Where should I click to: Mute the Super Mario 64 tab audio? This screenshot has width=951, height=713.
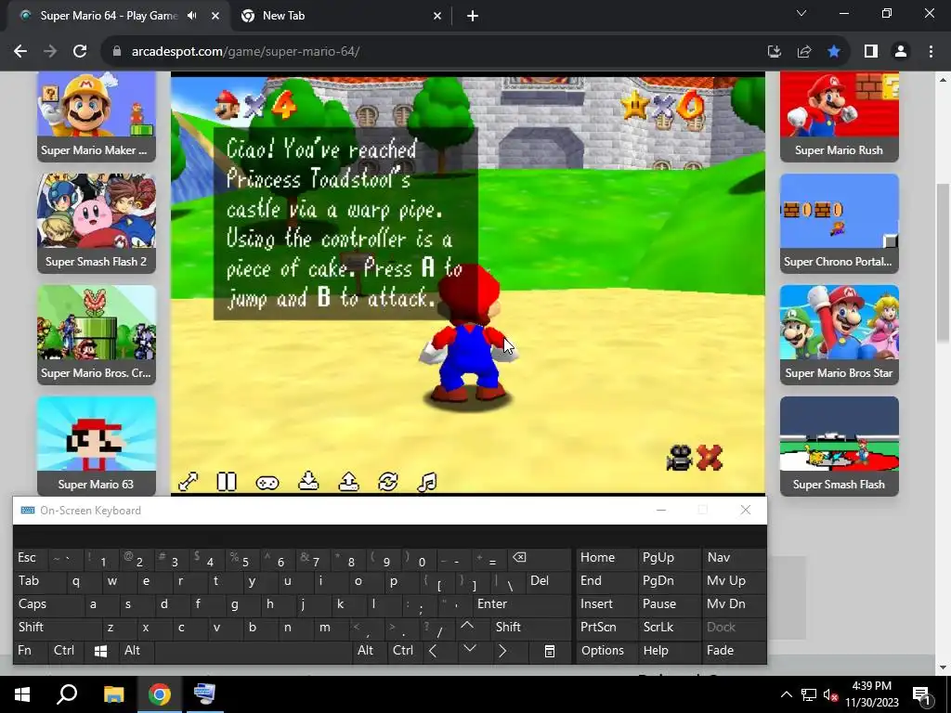192,16
